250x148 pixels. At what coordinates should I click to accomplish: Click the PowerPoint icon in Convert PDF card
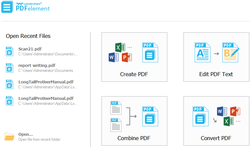[235, 111]
